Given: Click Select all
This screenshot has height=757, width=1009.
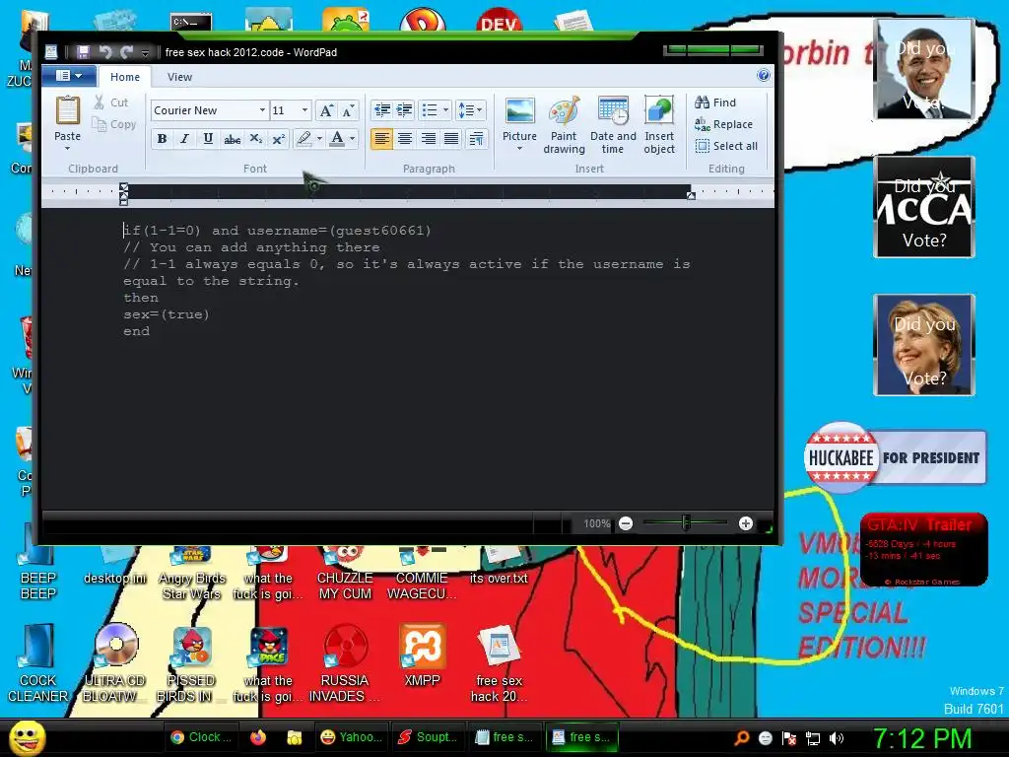Looking at the screenshot, I should [x=726, y=146].
